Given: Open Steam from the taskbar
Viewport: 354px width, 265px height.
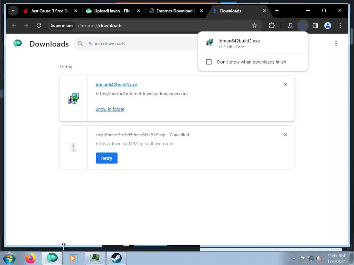Looking at the screenshot, I should 116,258.
